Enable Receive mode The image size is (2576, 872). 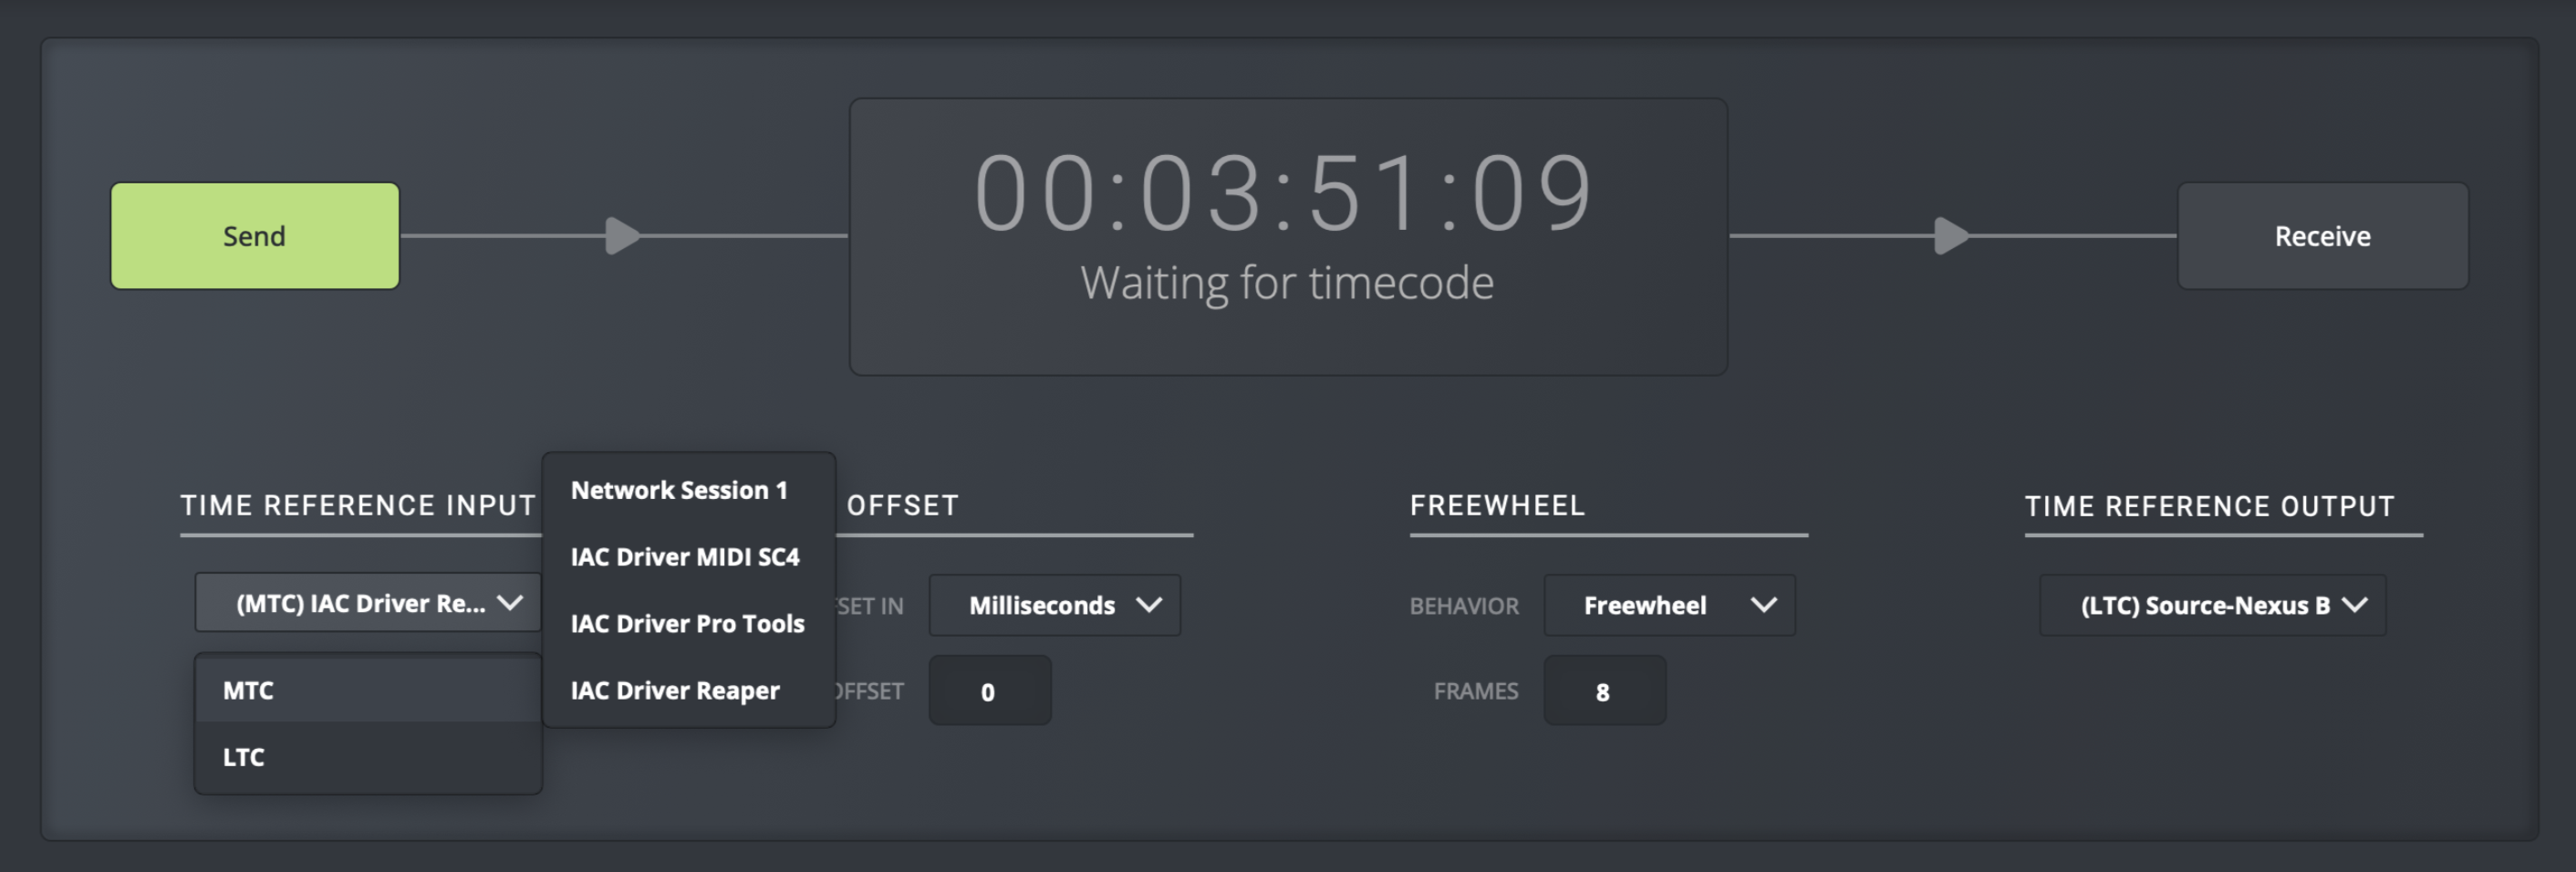pos(2322,236)
